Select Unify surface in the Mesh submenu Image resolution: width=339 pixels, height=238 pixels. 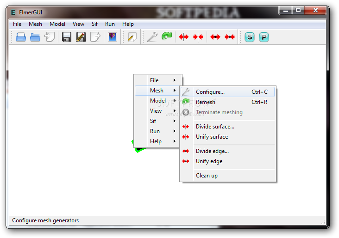tap(228, 137)
